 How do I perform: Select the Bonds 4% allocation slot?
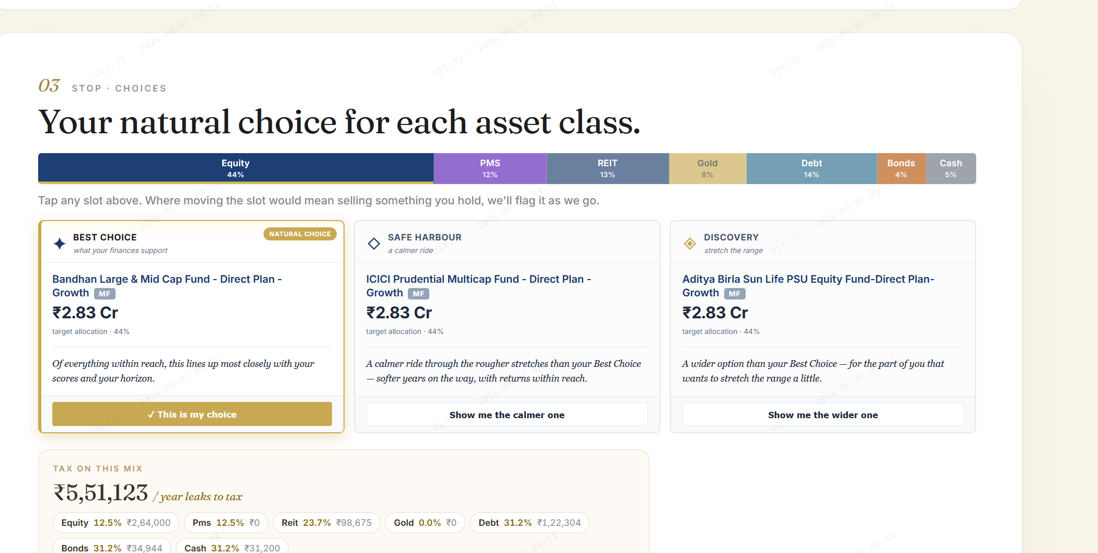point(901,168)
